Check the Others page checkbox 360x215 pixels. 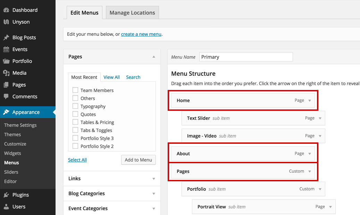point(75,98)
